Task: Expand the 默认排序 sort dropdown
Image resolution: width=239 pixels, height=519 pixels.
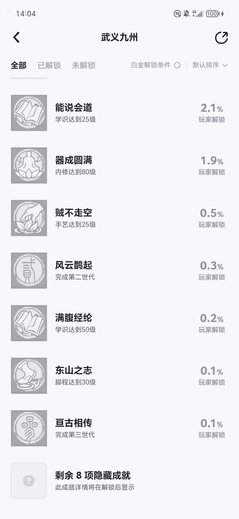Action: [x=210, y=65]
